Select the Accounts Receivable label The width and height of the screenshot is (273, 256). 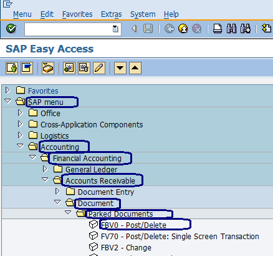pos(100,181)
